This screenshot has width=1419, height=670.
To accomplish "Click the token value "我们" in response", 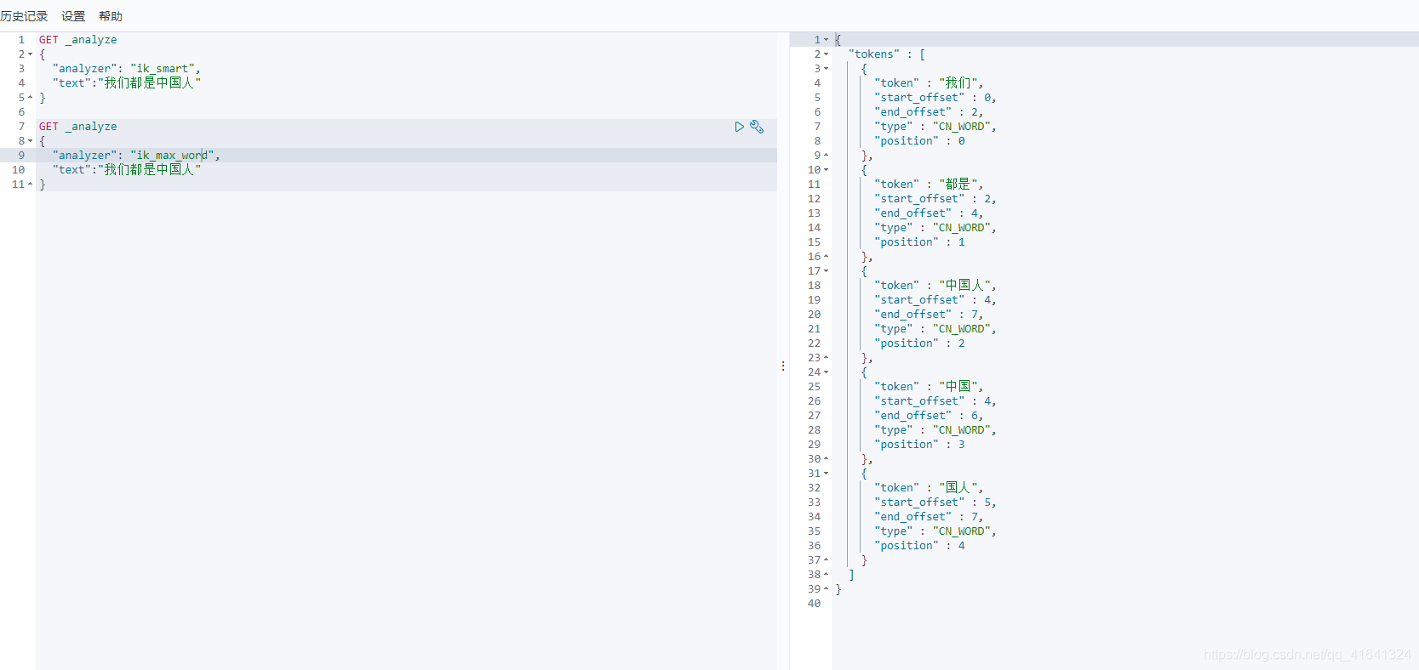I will pos(960,83).
